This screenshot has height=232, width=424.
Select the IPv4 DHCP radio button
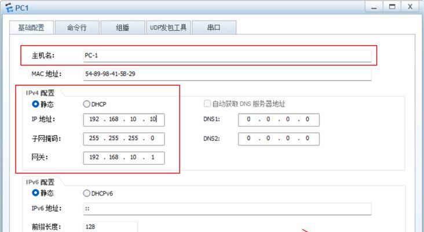pyautogui.click(x=86, y=104)
